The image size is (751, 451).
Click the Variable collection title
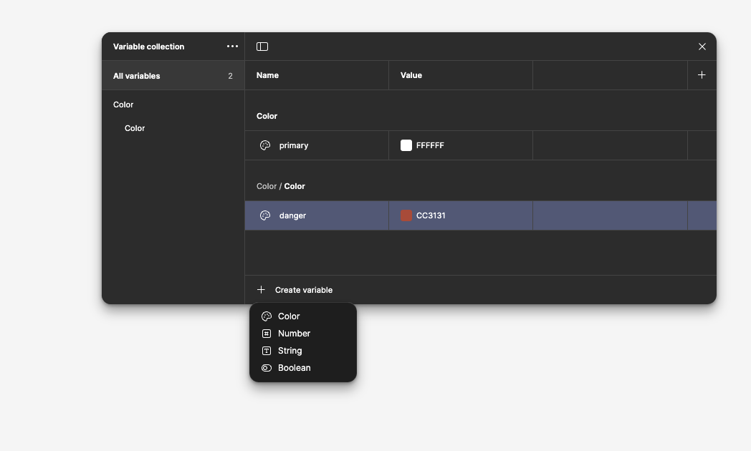148,47
